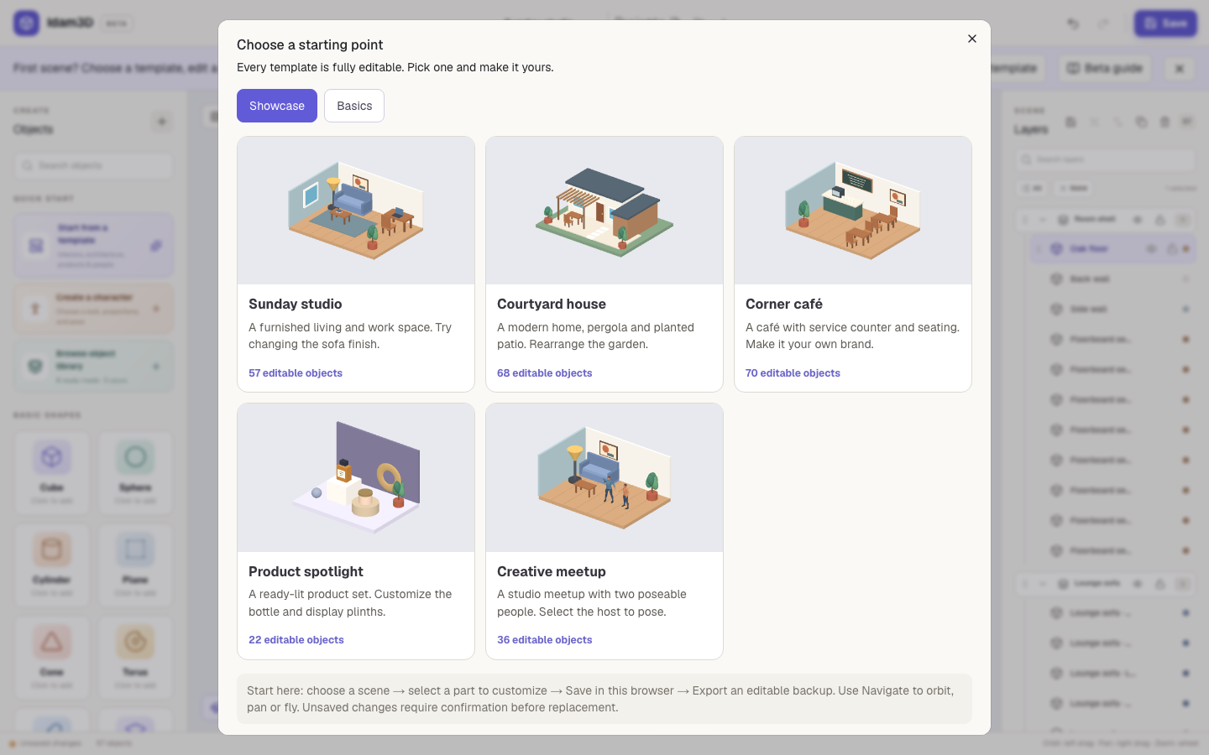Click the Cylinder shape icon in background panel
Image resolution: width=1209 pixels, height=755 pixels.
coord(51,549)
